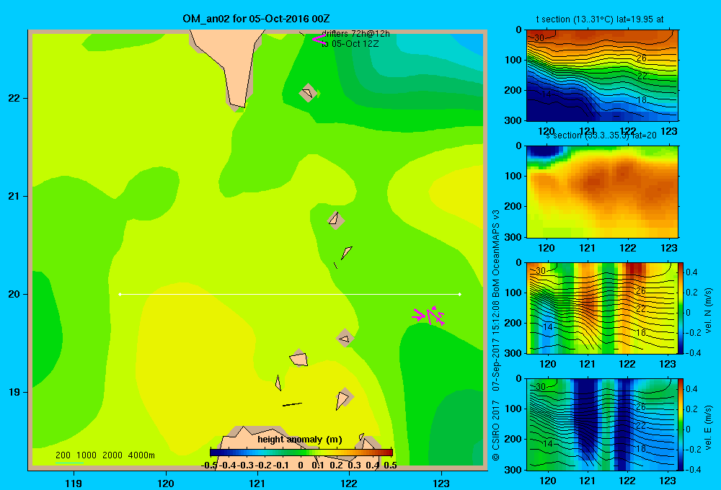Image resolution: width=721 pixels, height=490 pixels.
Task: Click the latitude 22 axis label
Action: (x=14, y=98)
